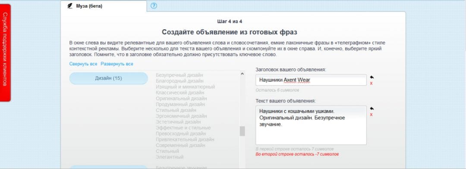Select phrase Элегантный
Image resolution: width=466 pixels, height=169 pixels.
(170, 157)
